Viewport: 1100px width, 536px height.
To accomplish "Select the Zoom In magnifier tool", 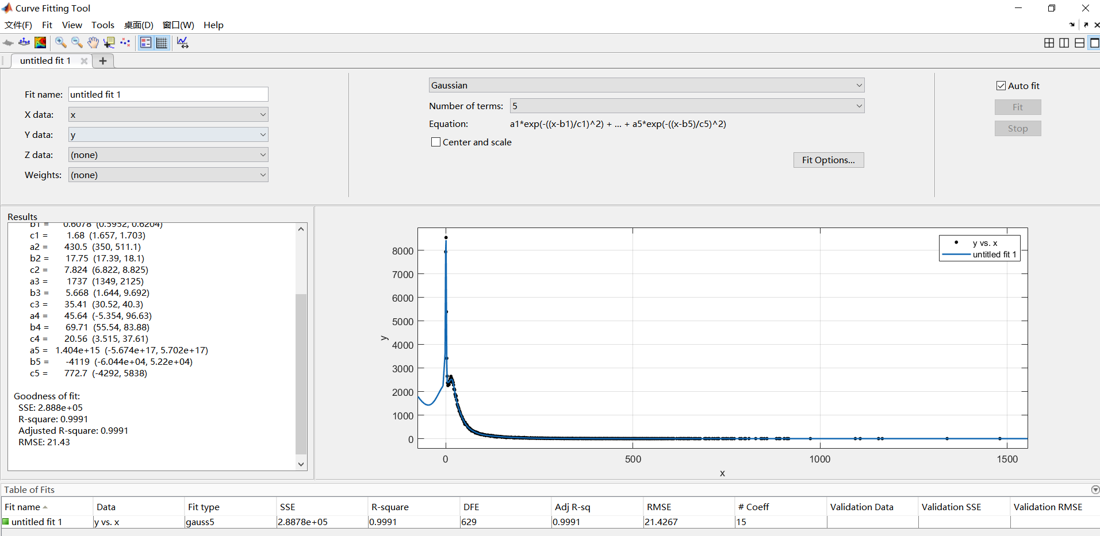I will point(60,43).
